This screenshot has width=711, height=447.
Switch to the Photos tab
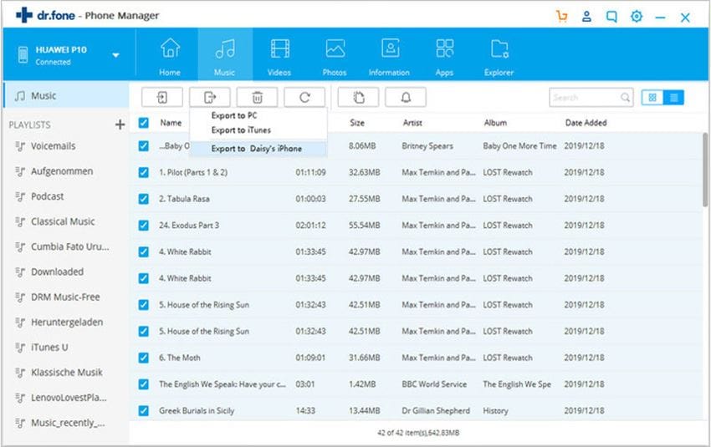[x=335, y=57]
